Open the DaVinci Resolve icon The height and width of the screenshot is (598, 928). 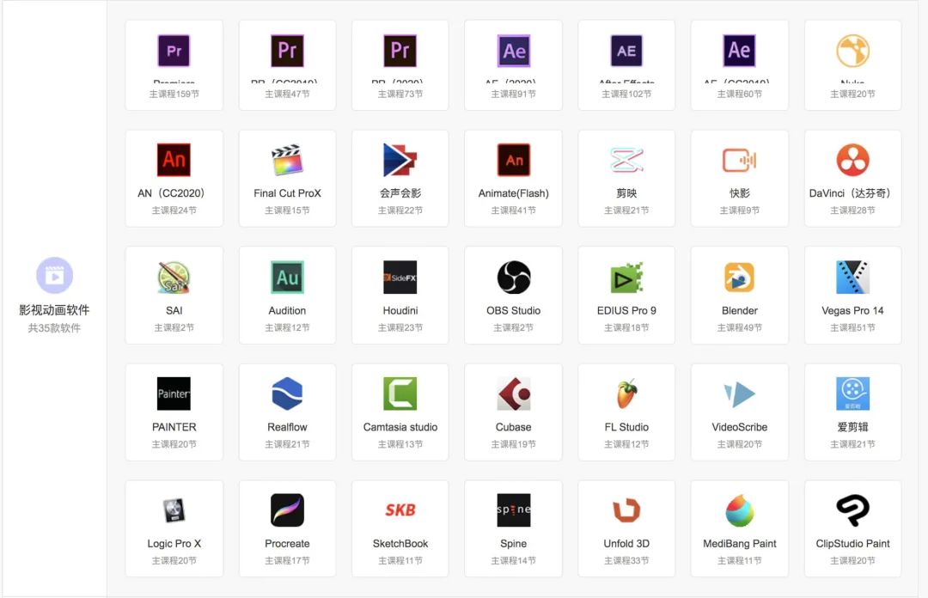853,160
